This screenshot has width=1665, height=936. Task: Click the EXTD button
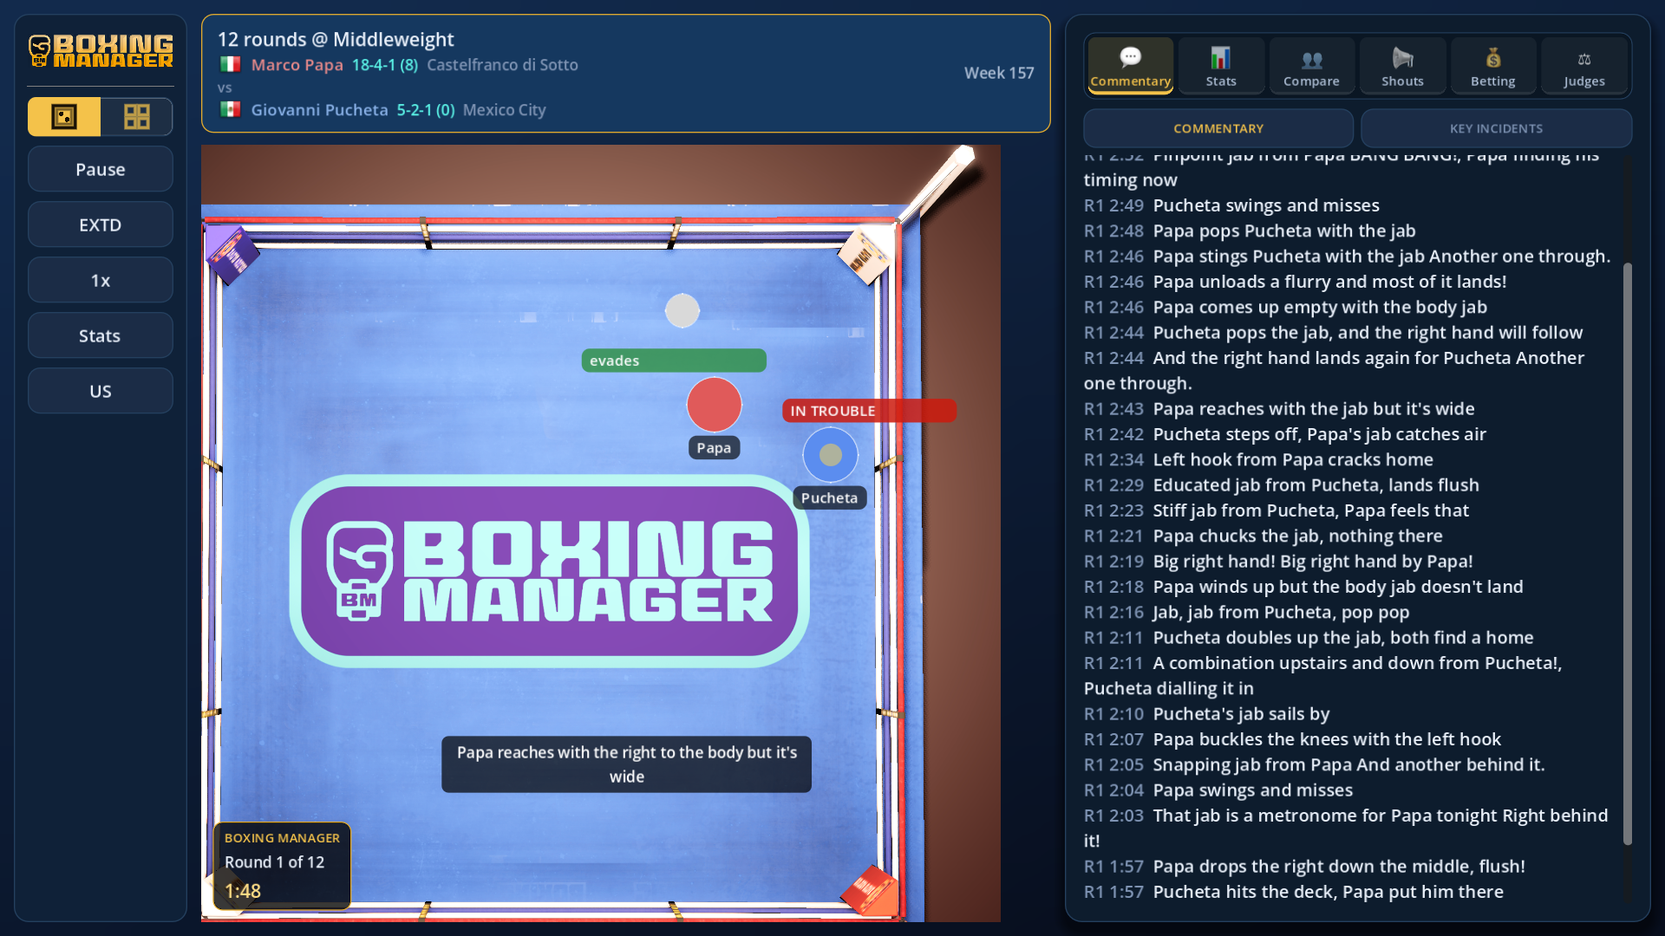click(101, 224)
